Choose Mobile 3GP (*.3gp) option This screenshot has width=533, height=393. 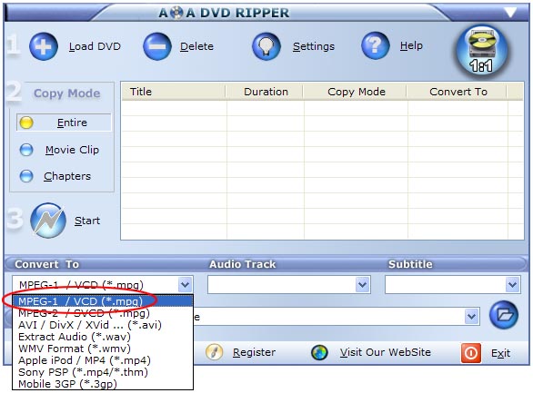pyautogui.click(x=103, y=384)
